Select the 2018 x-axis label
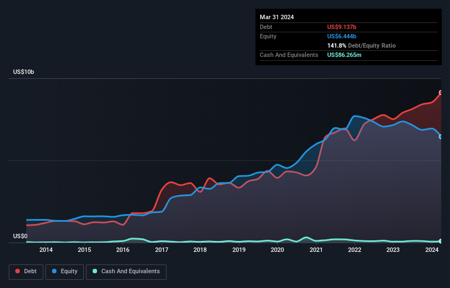The height and width of the screenshot is (288, 450). pyautogui.click(x=200, y=250)
